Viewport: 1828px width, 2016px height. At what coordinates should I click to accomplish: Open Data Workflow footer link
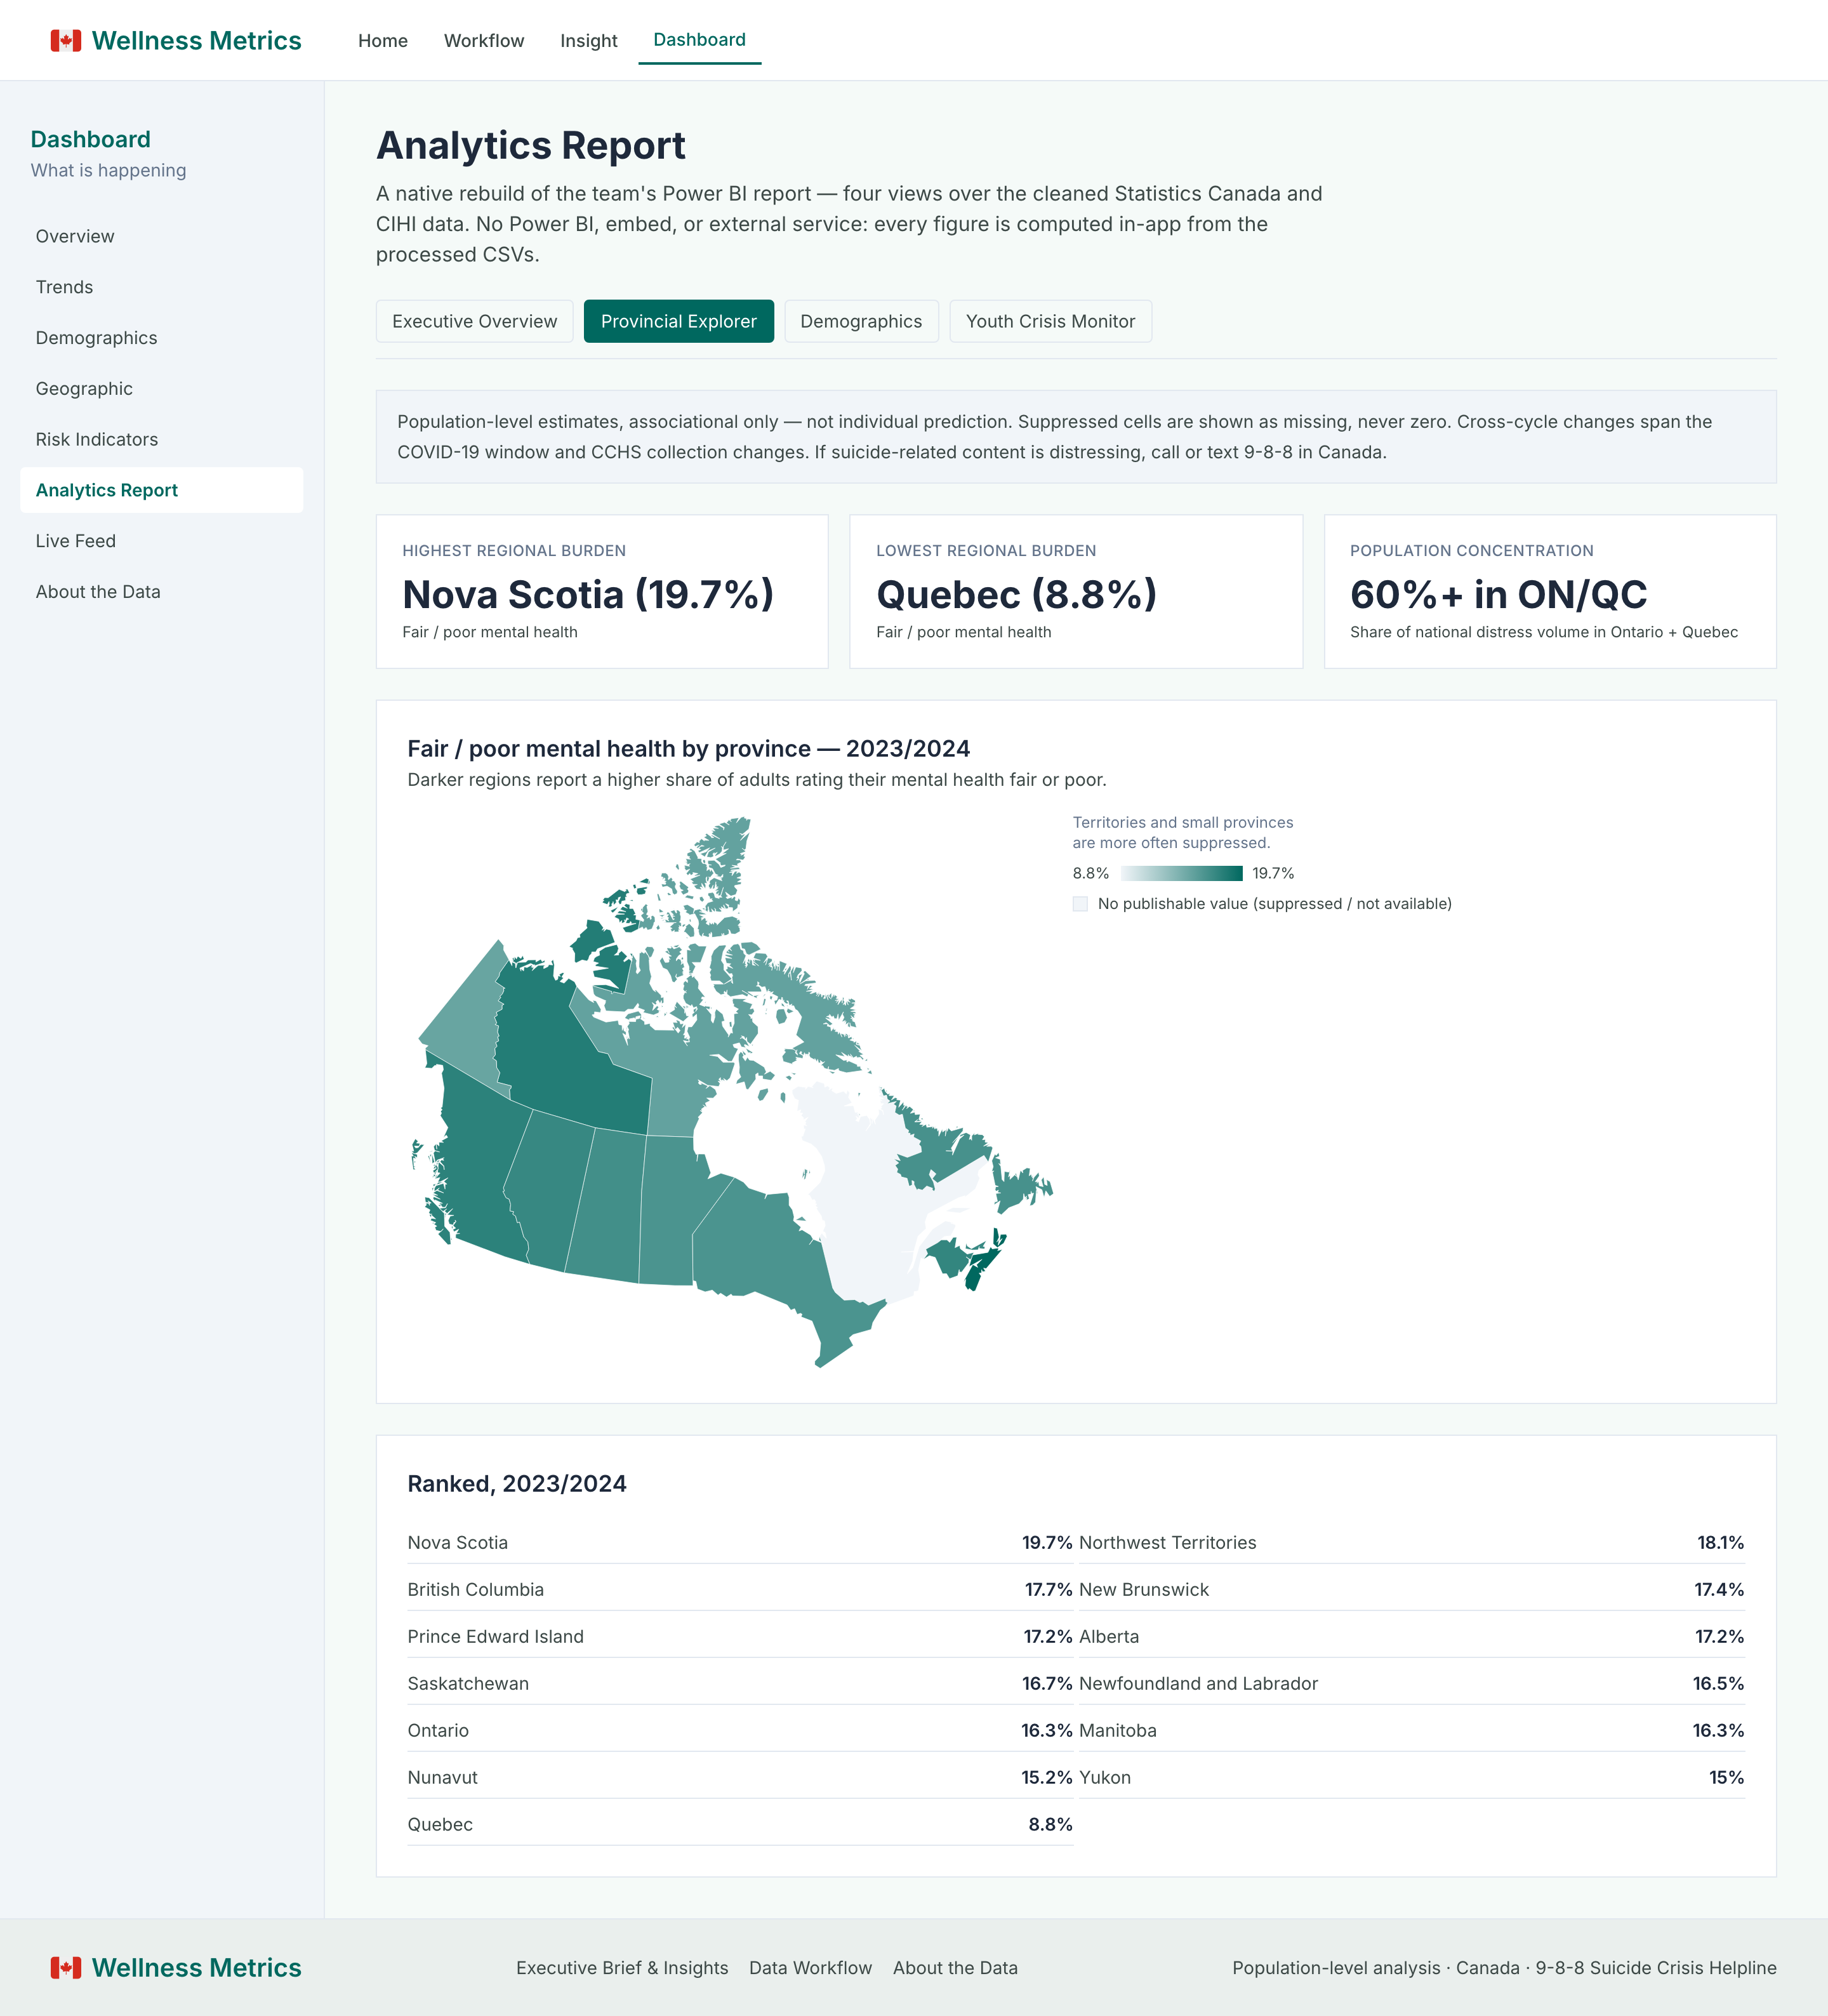810,1968
